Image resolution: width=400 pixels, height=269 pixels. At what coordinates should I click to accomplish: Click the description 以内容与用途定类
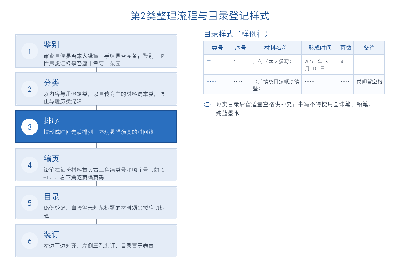coord(104,98)
